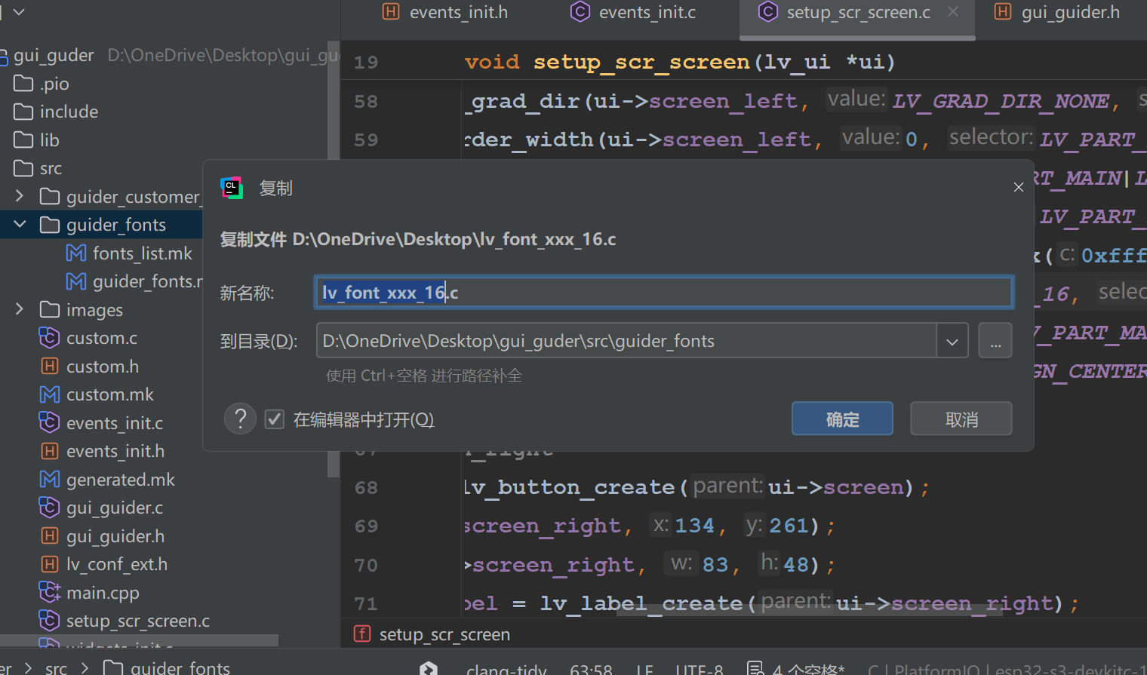This screenshot has width=1147, height=675.
Task: Switch to the events_init.c tab
Action: [634, 13]
